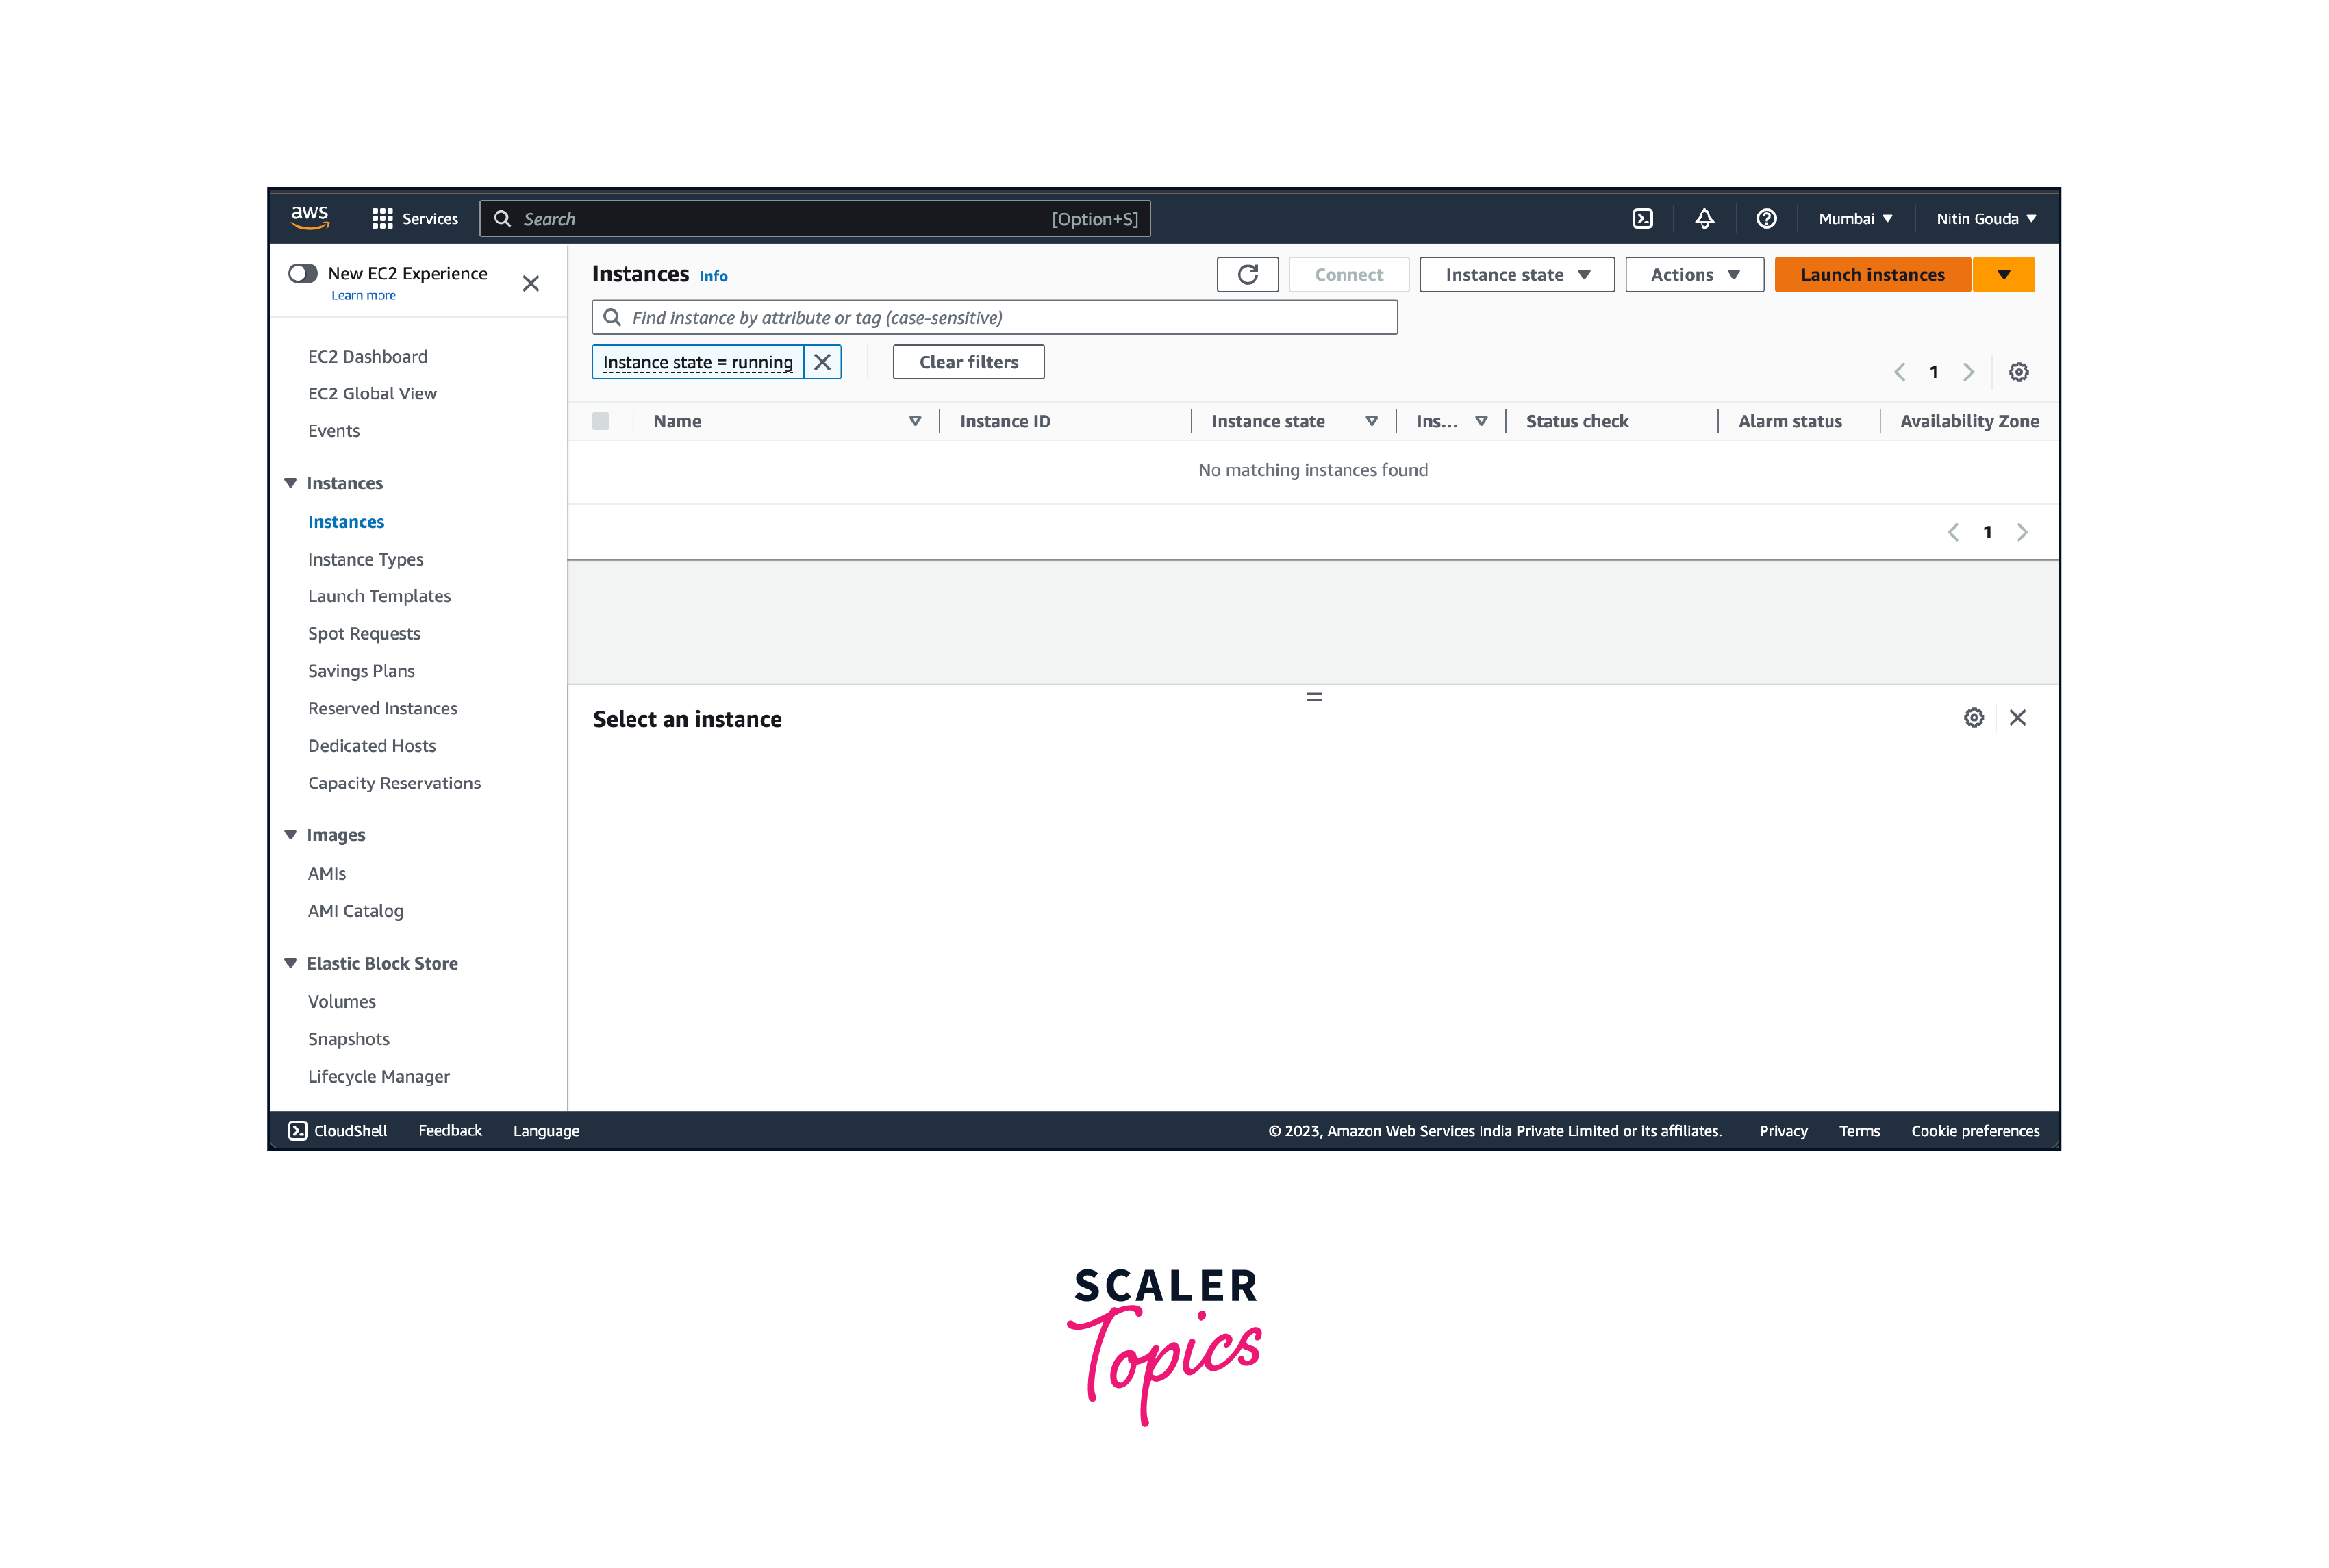This screenshot has width=2329, height=1568.
Task: Open CloudShell from the footer bar
Action: click(337, 1130)
